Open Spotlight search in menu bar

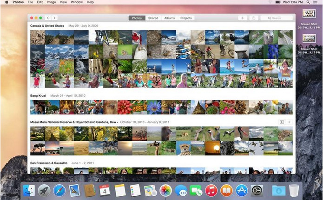(x=308, y=2)
